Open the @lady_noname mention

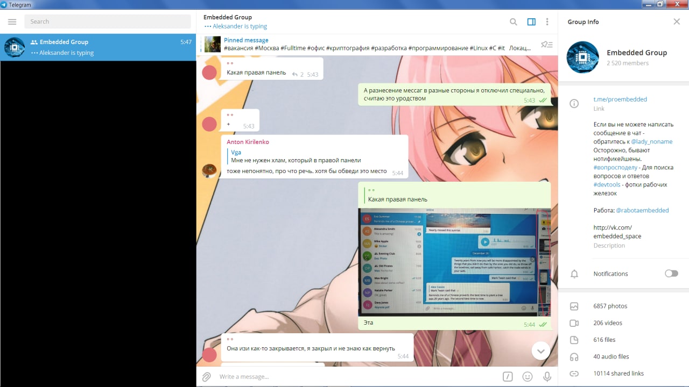652,142
